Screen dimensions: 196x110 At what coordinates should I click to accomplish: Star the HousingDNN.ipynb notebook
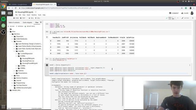point(36,12)
